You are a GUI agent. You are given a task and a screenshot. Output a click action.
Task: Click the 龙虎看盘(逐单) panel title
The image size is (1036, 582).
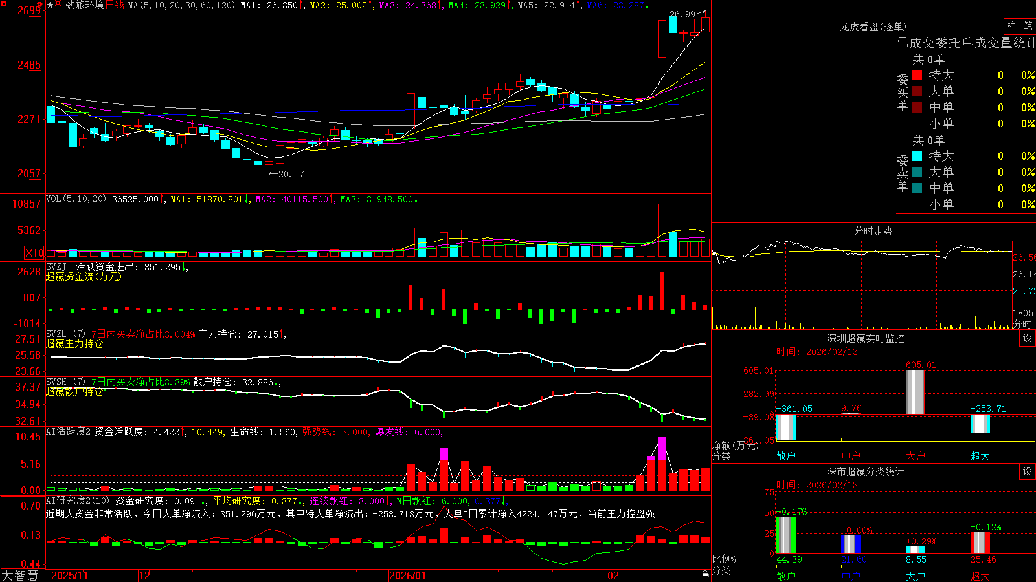(x=873, y=27)
